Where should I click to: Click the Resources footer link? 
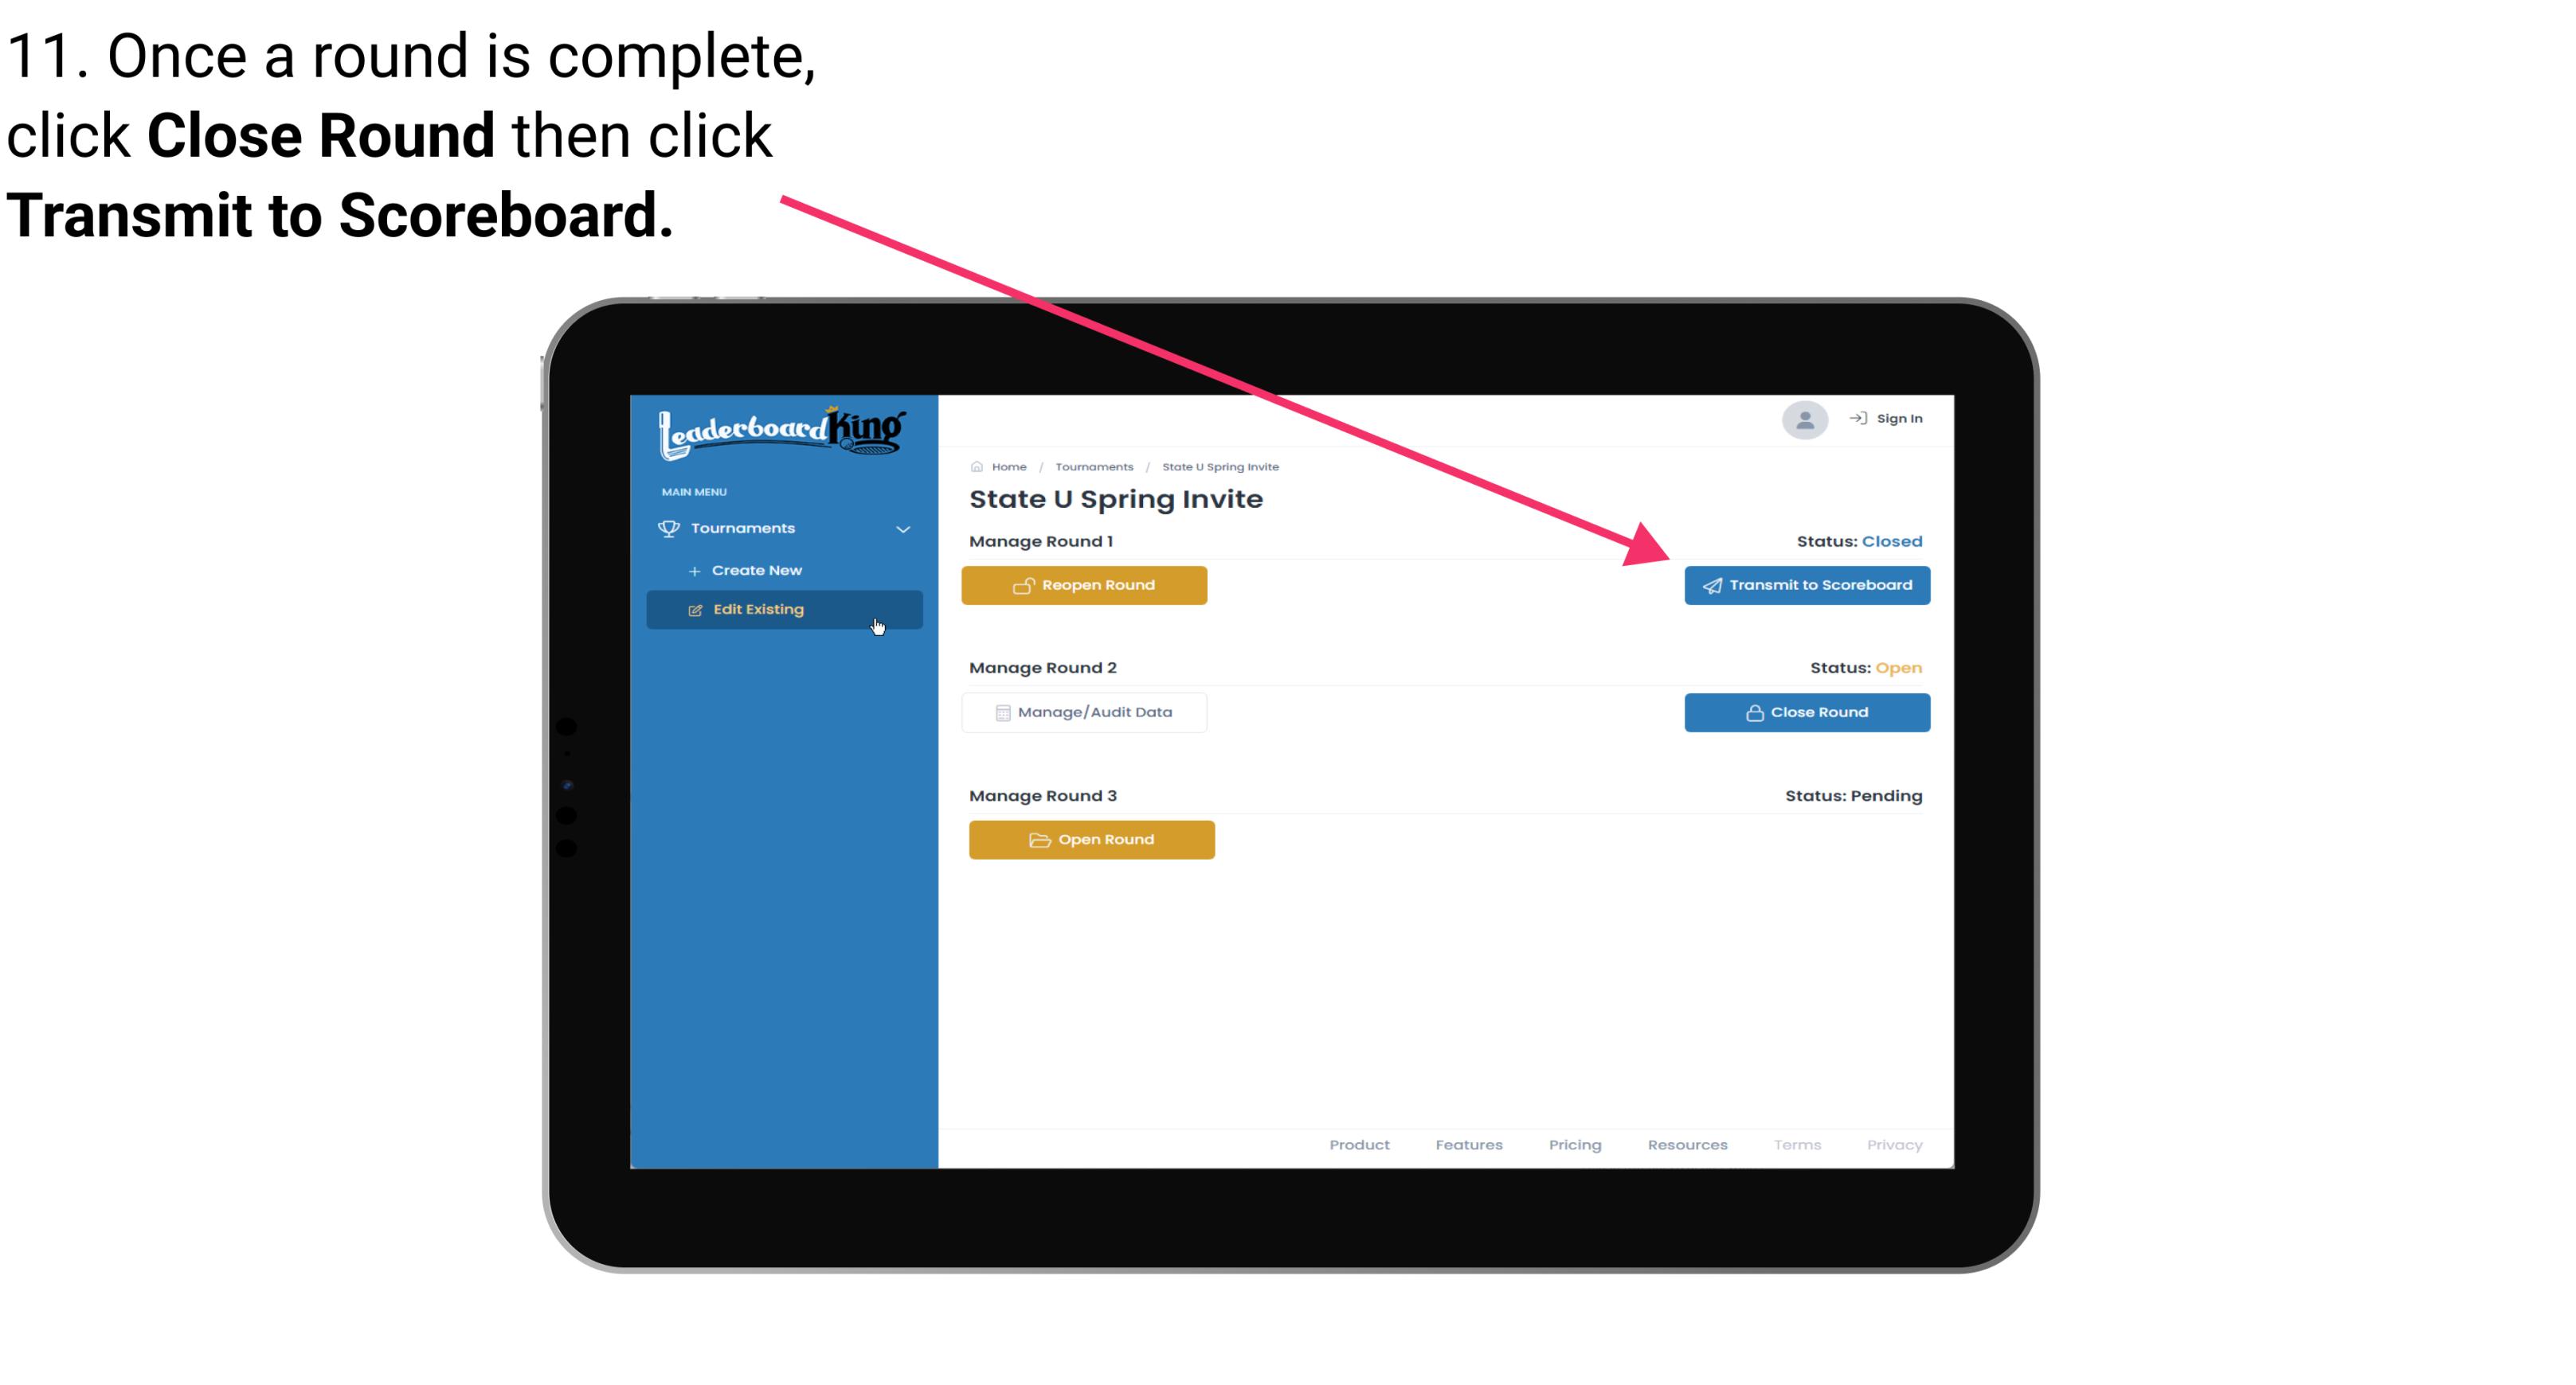pos(1687,1143)
